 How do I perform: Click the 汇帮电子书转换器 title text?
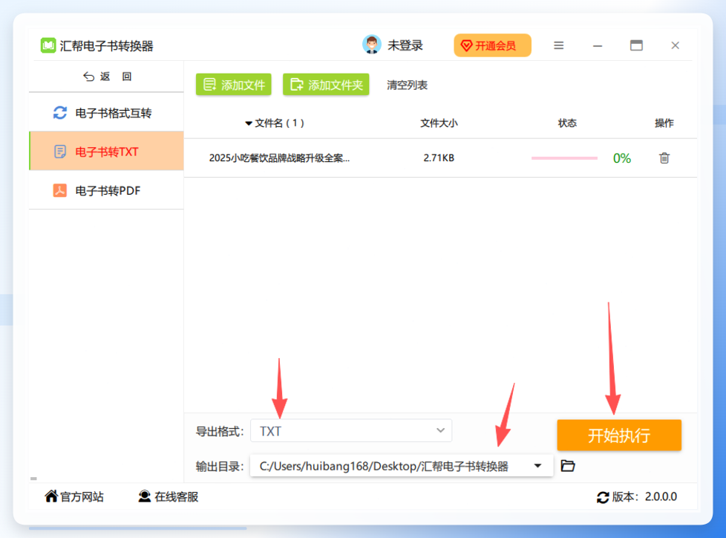106,46
